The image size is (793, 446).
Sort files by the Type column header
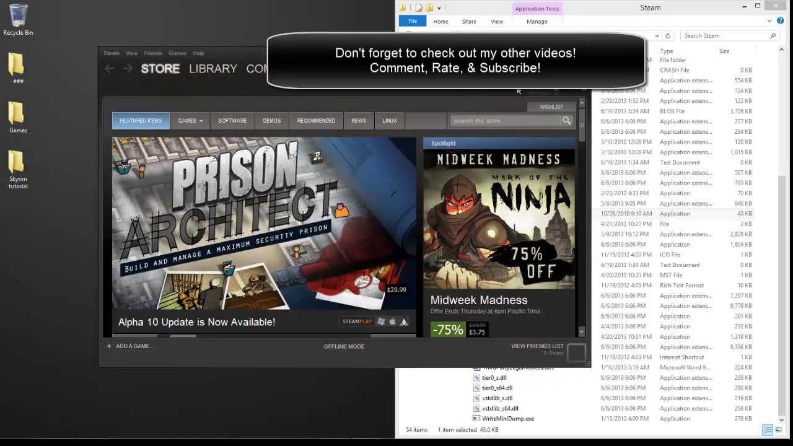click(667, 51)
